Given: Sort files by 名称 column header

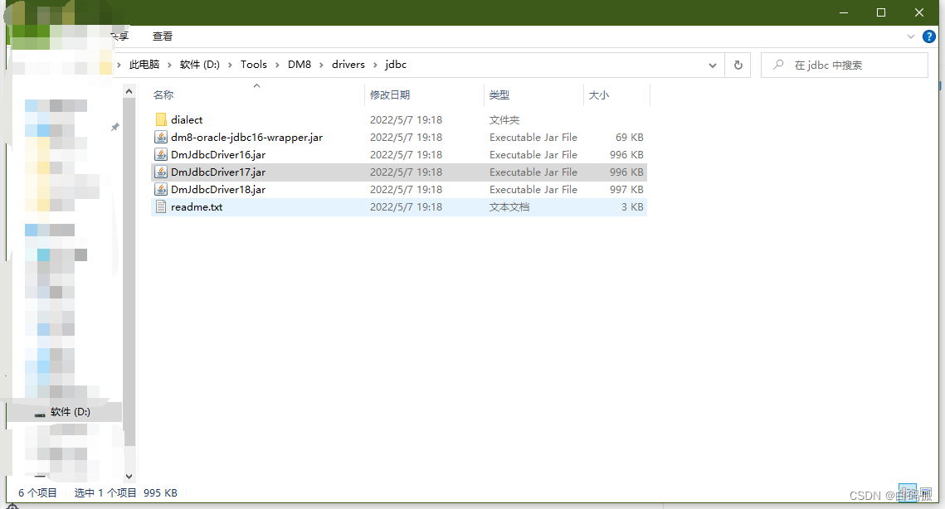Looking at the screenshot, I should pos(163,95).
